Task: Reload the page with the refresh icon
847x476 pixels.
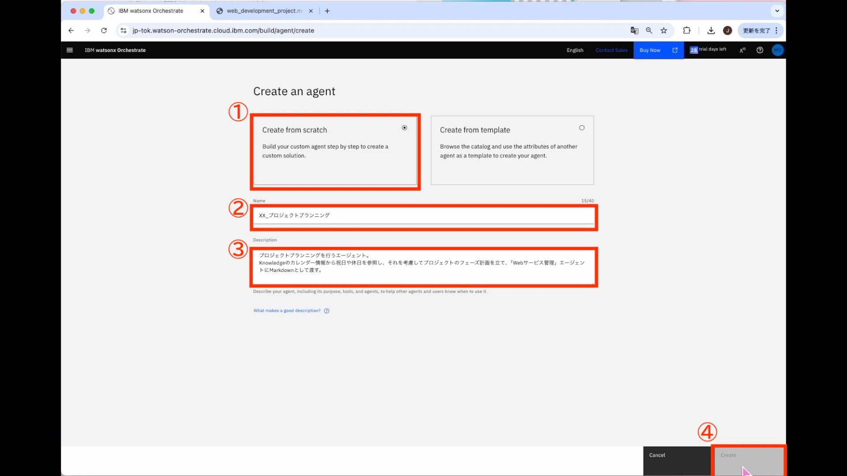Action: click(104, 30)
